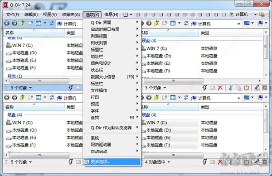Click lightning icon in bottom-left status bar
This screenshot has width=272, height=176.
[70, 162]
